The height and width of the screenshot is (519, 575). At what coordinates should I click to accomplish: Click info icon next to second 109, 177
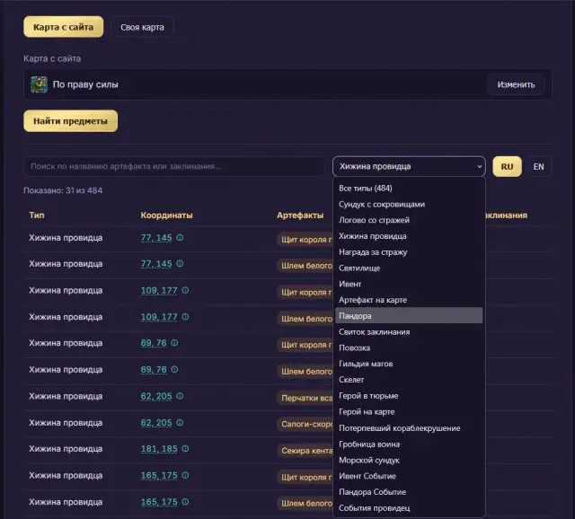185,317
